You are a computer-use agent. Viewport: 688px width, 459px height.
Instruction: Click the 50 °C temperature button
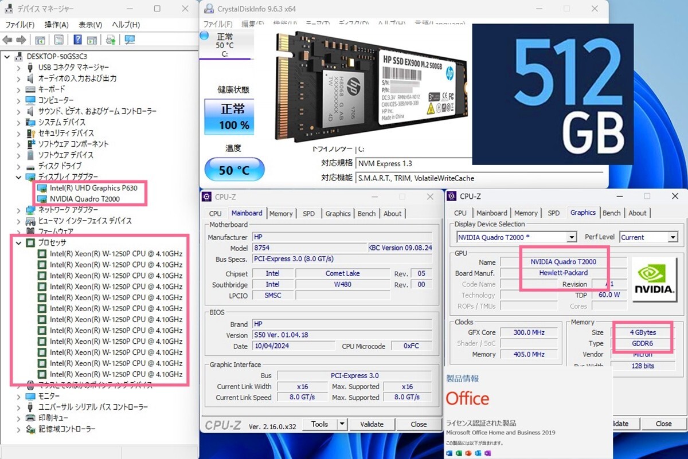point(234,170)
